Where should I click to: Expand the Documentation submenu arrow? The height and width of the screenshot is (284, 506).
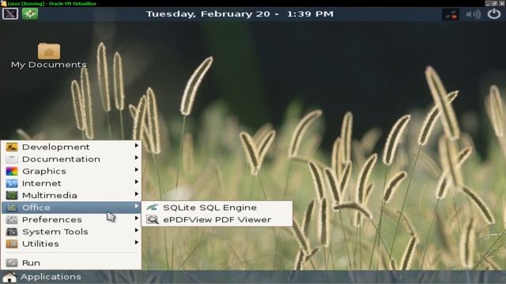[137, 158]
